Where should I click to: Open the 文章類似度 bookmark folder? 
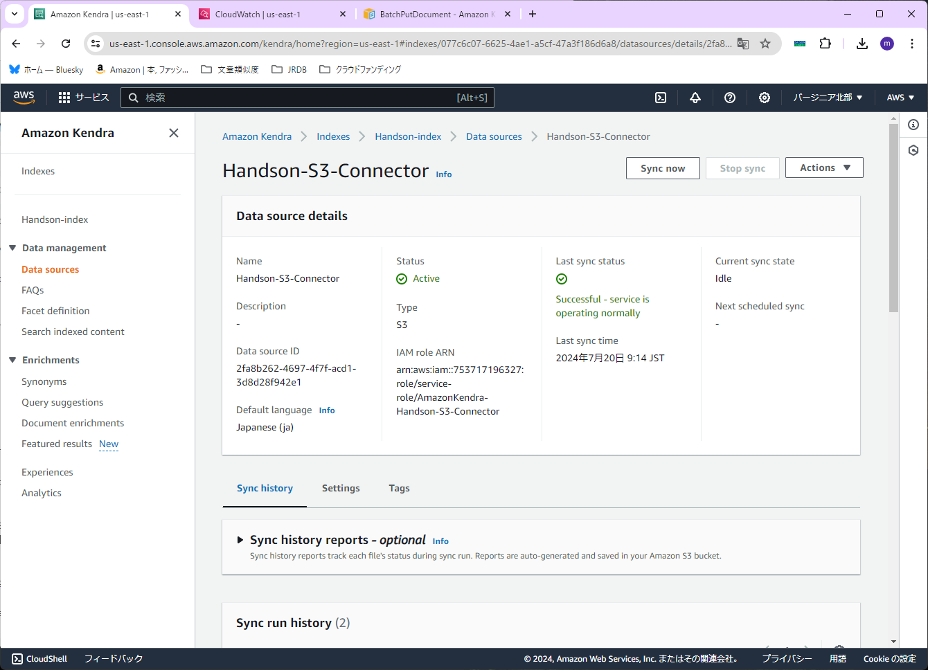click(230, 69)
